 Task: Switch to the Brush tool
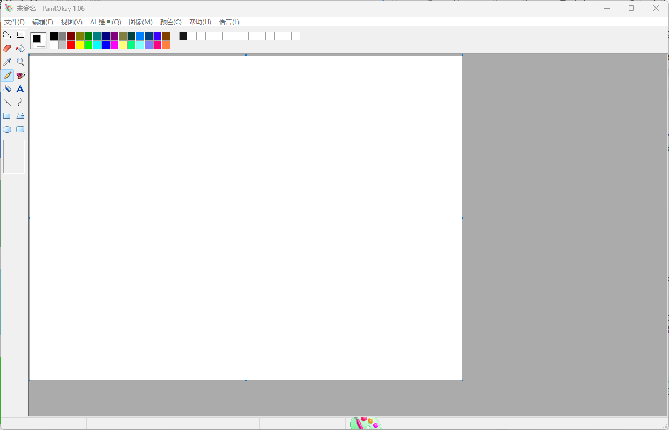[x=21, y=76]
